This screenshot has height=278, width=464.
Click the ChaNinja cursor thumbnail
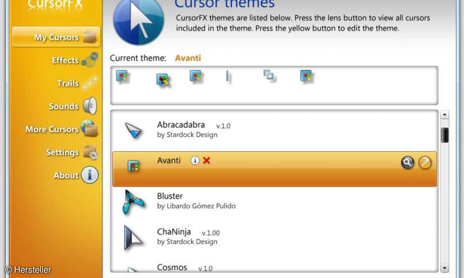coord(133,237)
